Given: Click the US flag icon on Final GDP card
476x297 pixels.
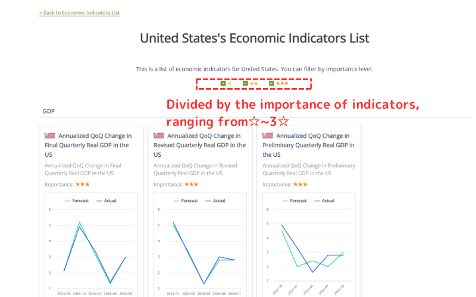Looking at the screenshot, I should point(50,135).
